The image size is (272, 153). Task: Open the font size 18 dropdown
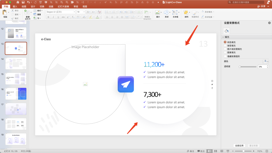click(x=84, y=12)
